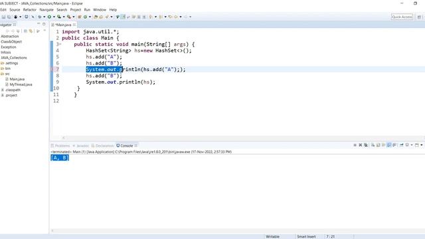Click the Save All toolbar icon
The width and height of the screenshot is (425, 239).
pyautogui.click(x=9, y=17)
